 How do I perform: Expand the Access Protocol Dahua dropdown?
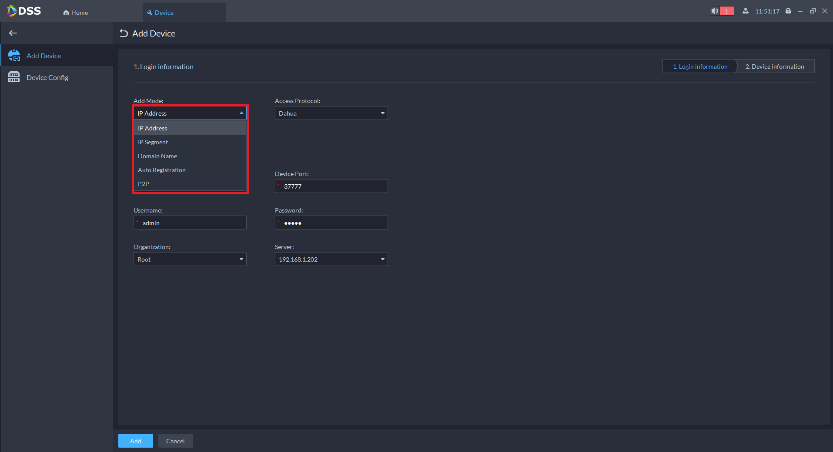coord(331,113)
